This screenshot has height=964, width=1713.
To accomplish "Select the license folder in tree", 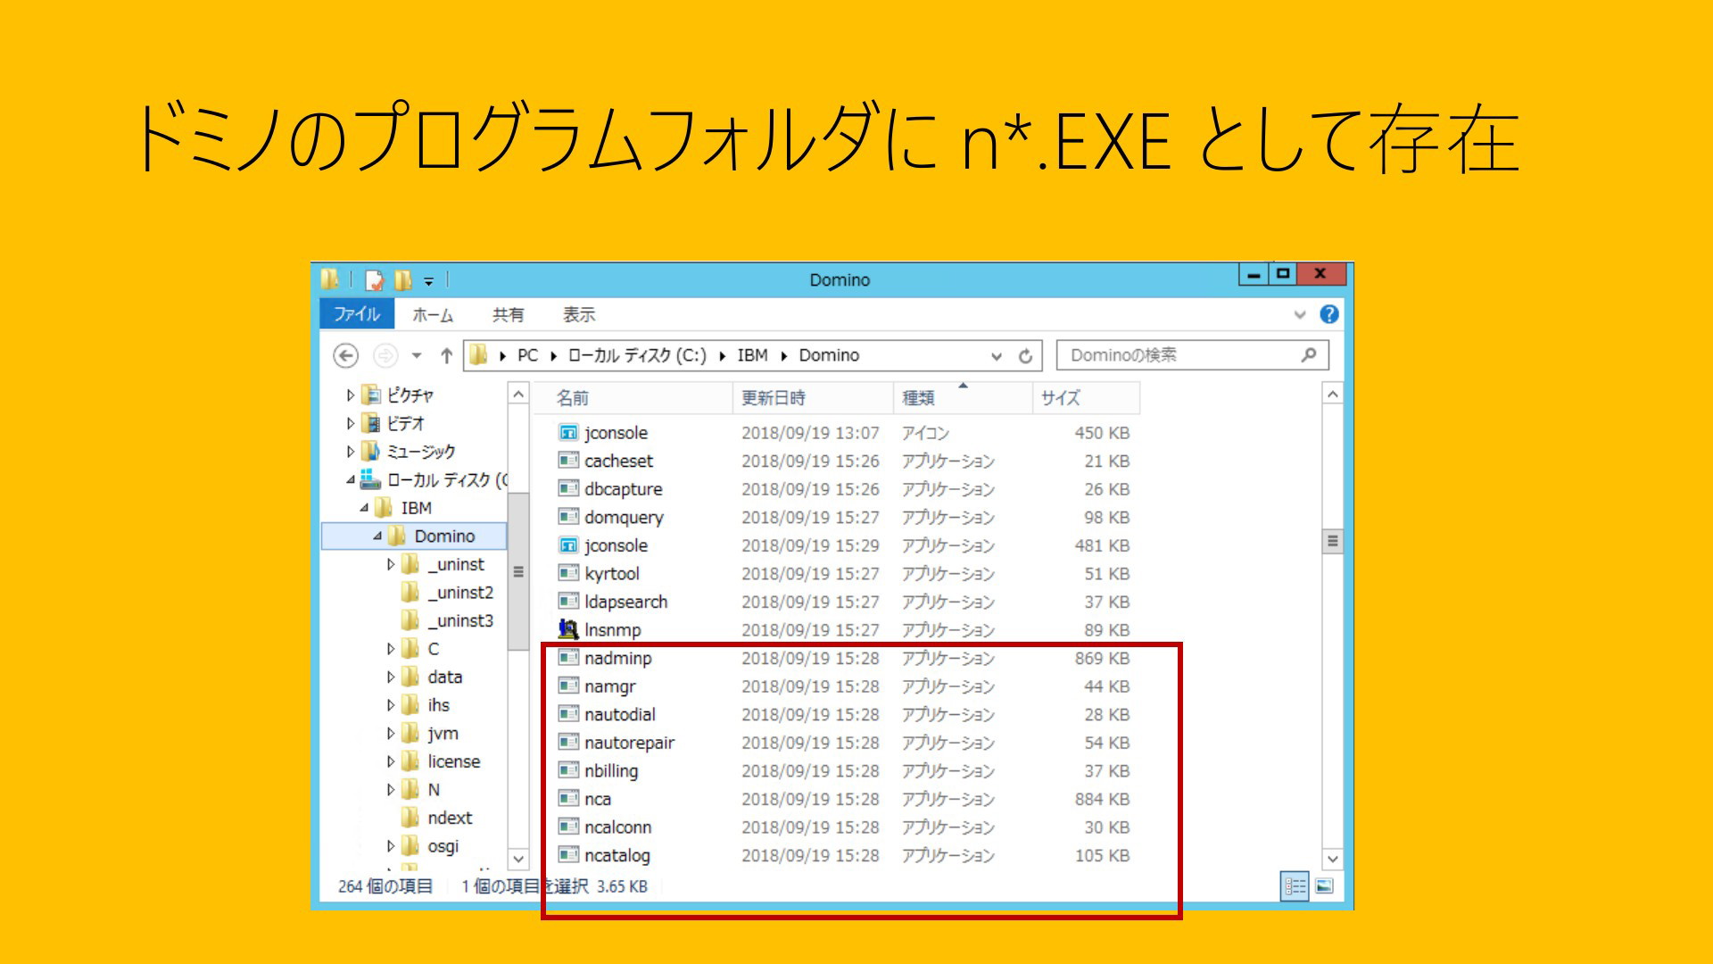I will point(453,761).
